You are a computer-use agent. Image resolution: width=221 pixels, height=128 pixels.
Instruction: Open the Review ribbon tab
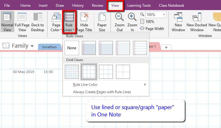pos(97,5)
